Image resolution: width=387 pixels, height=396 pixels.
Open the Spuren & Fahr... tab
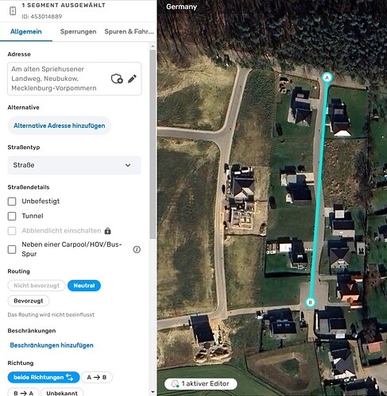[x=129, y=32]
